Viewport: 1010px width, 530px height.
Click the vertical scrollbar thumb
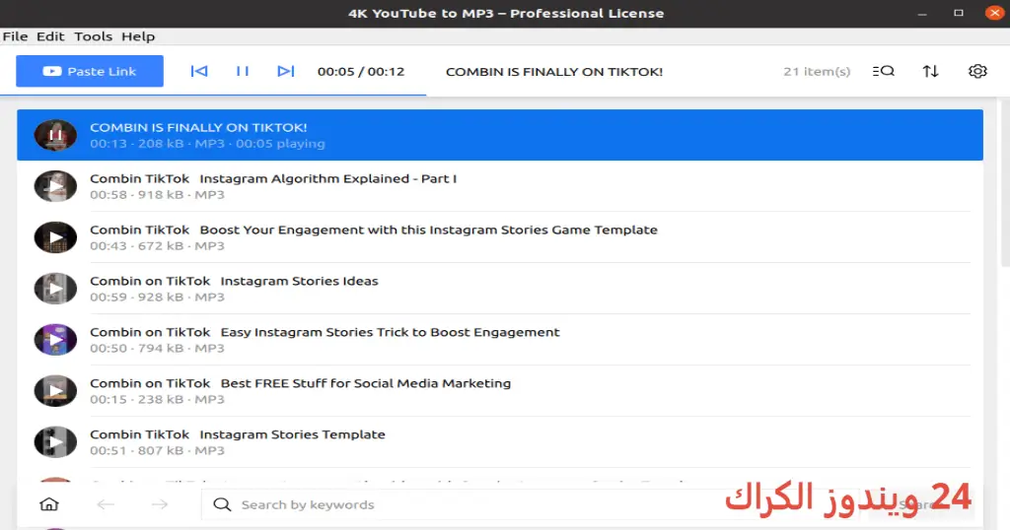click(1005, 183)
